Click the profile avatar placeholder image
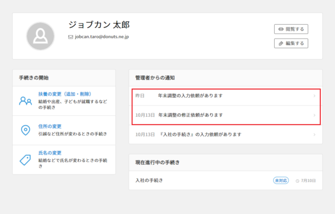 (x=40, y=36)
